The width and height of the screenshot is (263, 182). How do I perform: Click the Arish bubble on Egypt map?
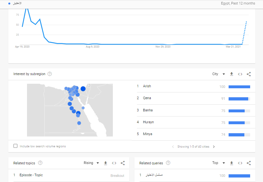click(83, 89)
